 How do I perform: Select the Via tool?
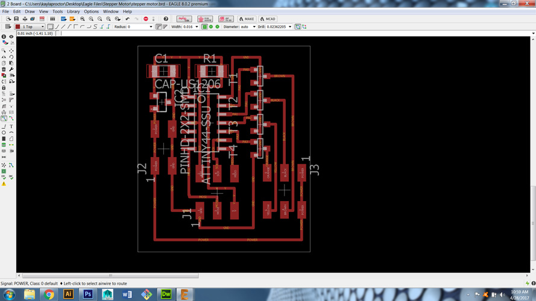(x=4, y=144)
